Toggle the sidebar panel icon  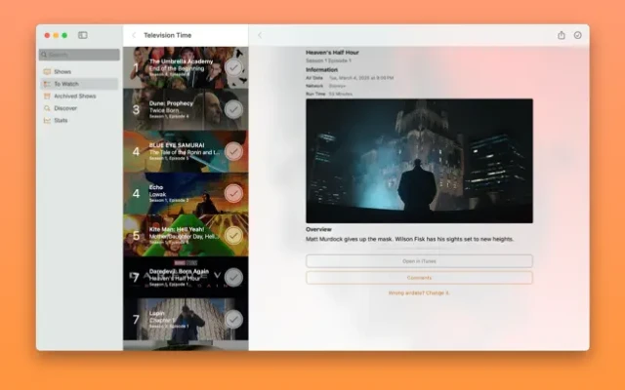click(83, 35)
